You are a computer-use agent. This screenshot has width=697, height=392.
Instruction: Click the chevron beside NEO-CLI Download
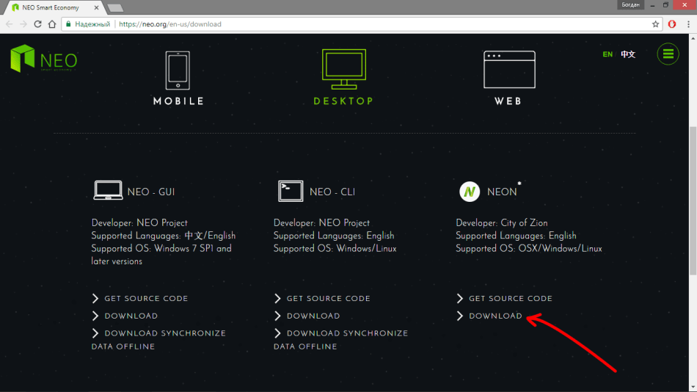coord(277,316)
